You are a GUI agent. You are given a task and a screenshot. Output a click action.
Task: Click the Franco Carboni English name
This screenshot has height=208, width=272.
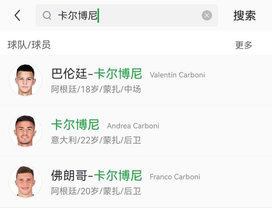click(175, 177)
